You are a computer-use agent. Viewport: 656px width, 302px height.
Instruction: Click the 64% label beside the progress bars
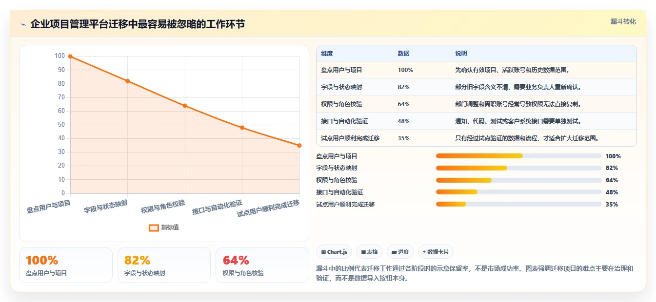tap(612, 180)
